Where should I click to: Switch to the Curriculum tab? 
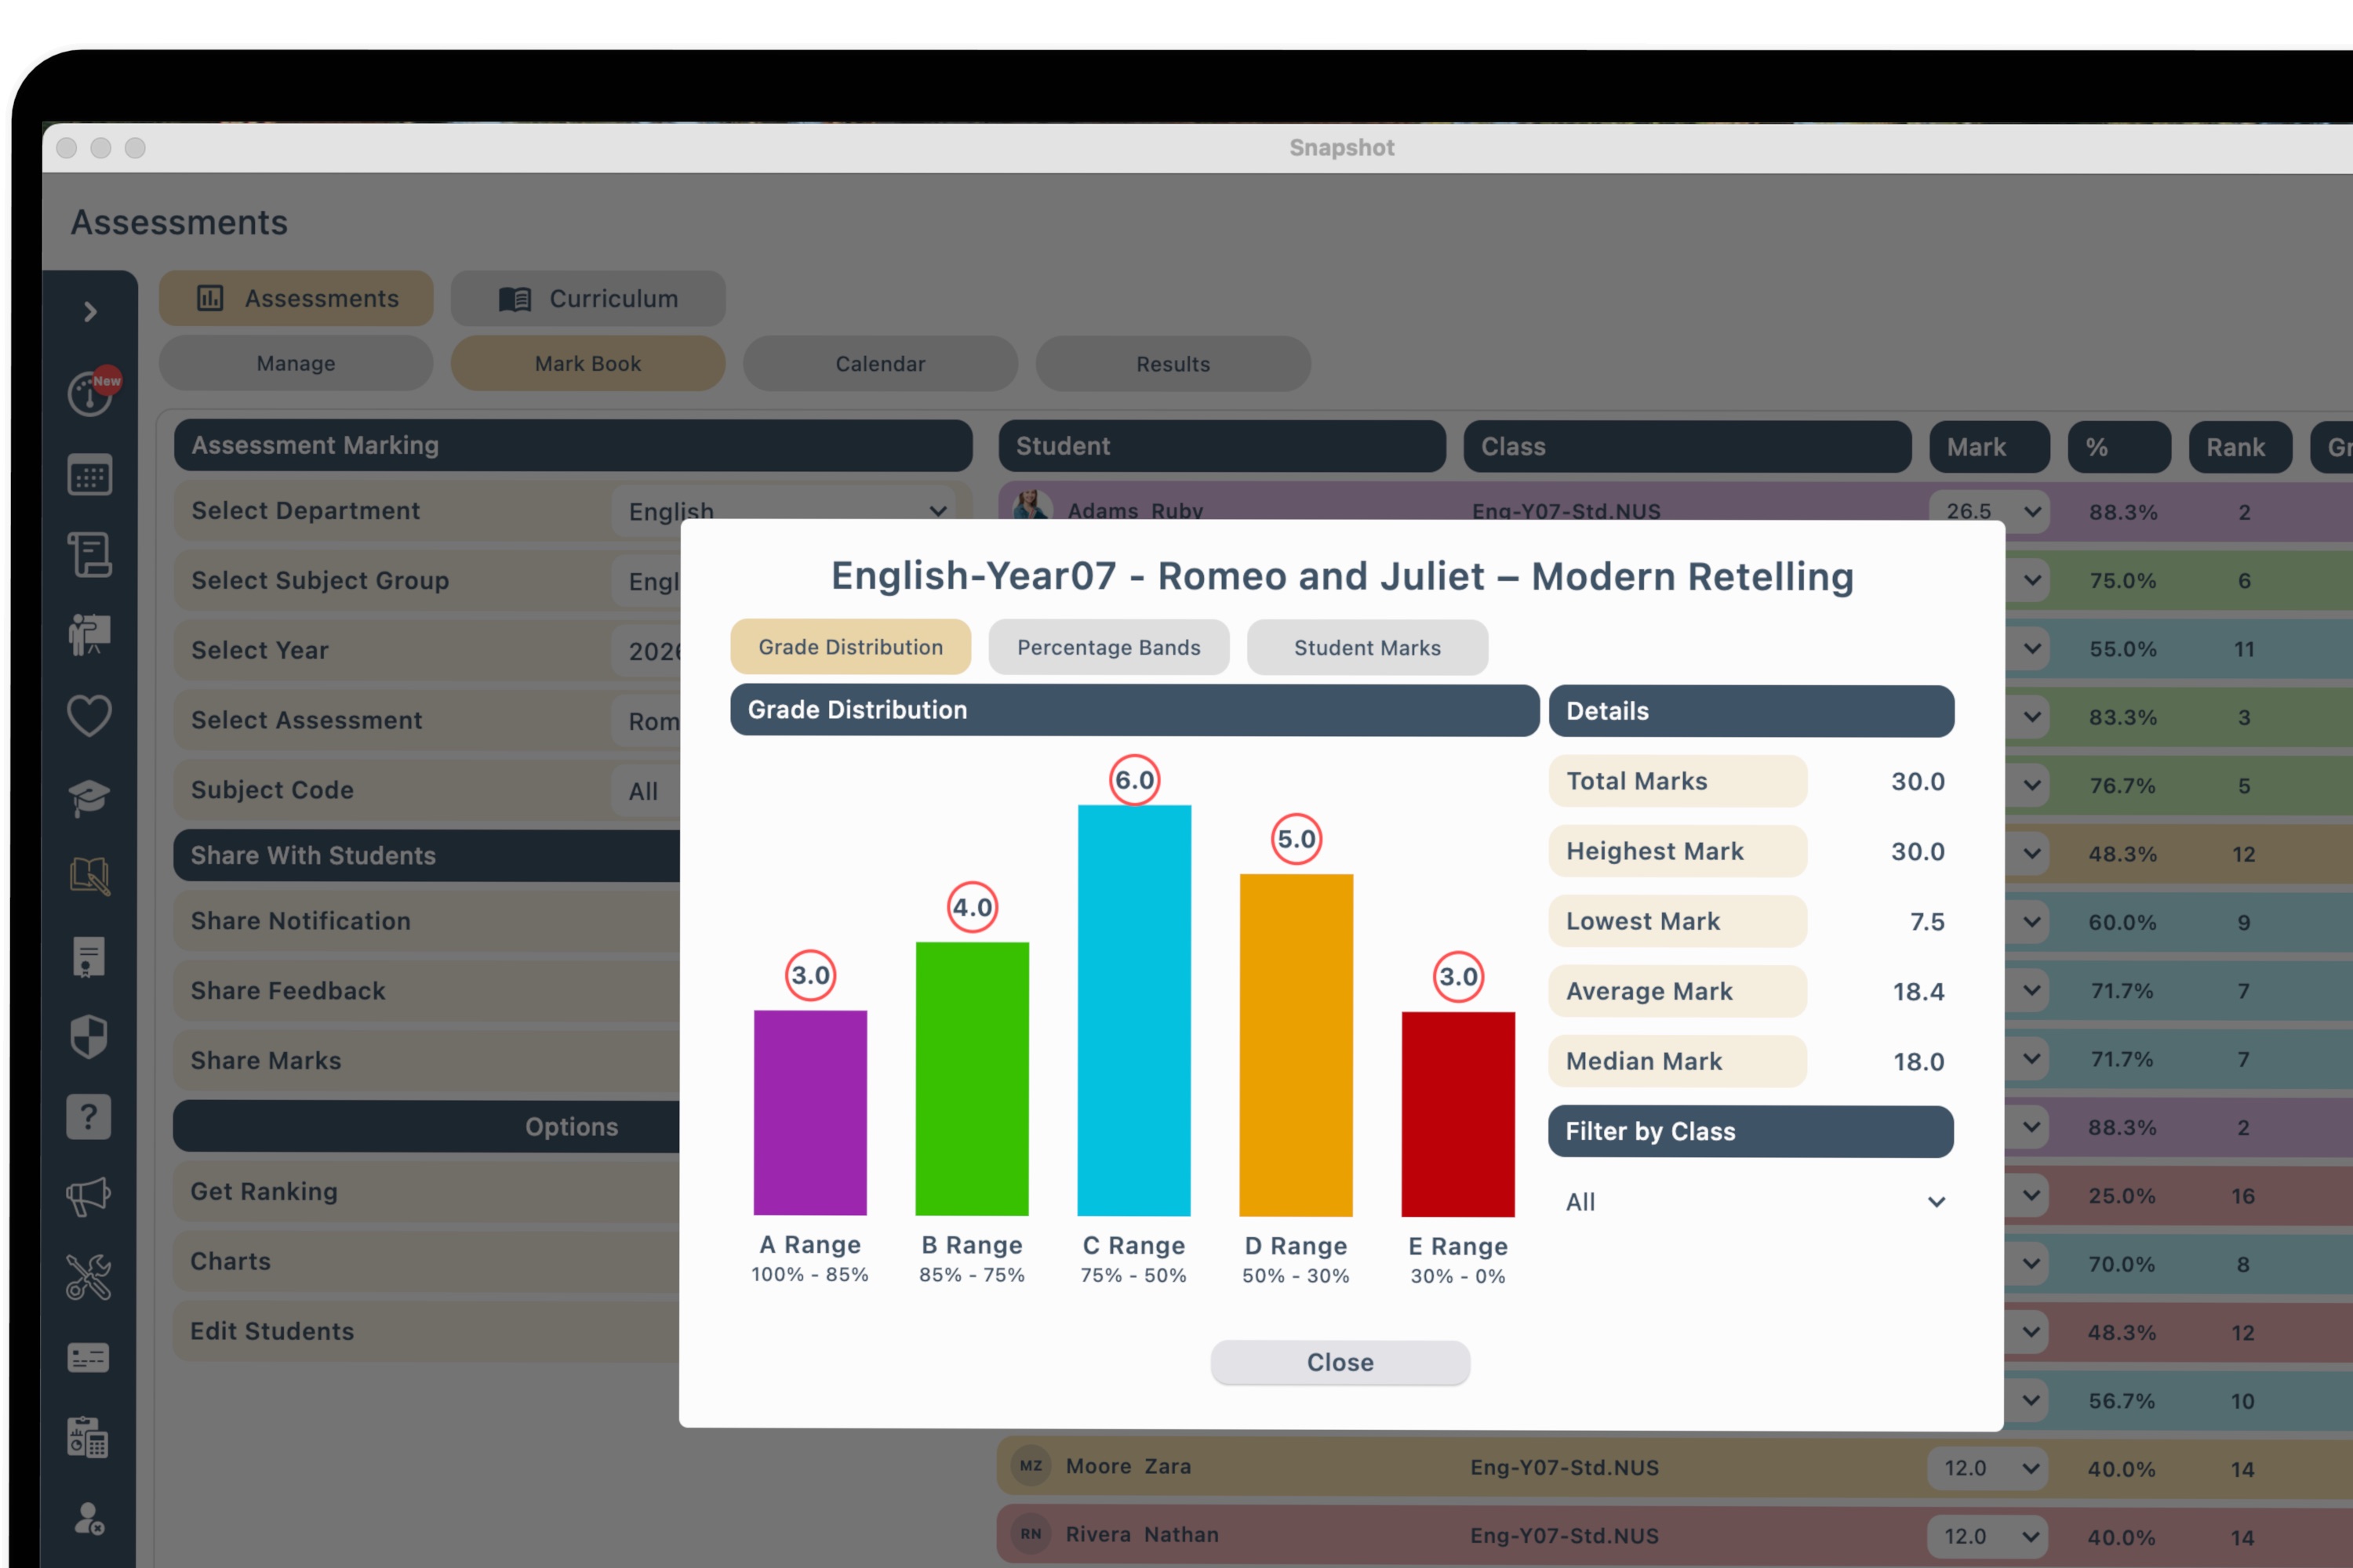click(588, 298)
